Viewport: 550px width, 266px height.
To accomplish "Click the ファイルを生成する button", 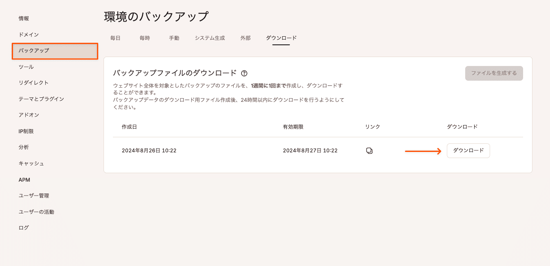I will pyautogui.click(x=494, y=73).
